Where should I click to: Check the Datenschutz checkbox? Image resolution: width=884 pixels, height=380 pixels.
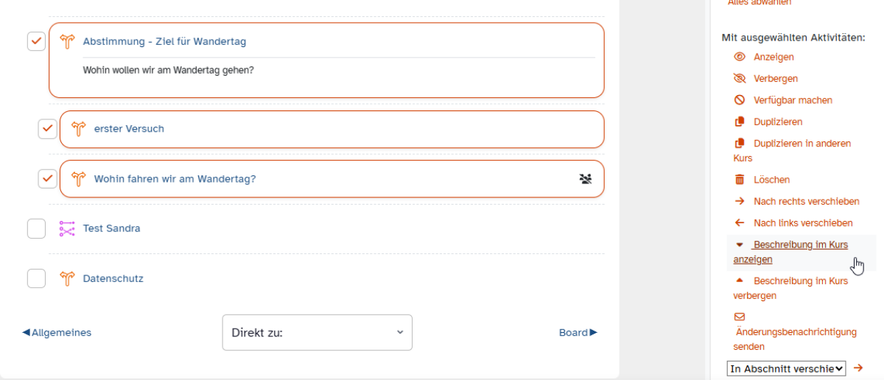click(x=37, y=278)
